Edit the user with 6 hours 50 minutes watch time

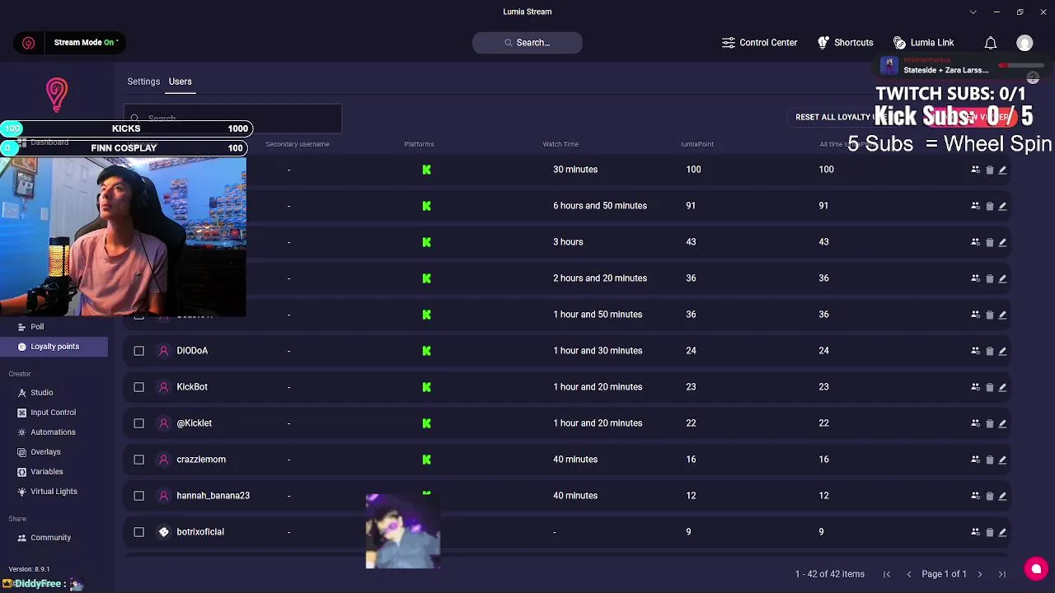1002,206
